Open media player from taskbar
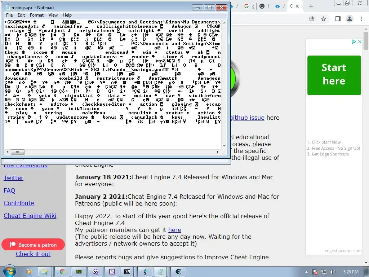 coord(29,272)
